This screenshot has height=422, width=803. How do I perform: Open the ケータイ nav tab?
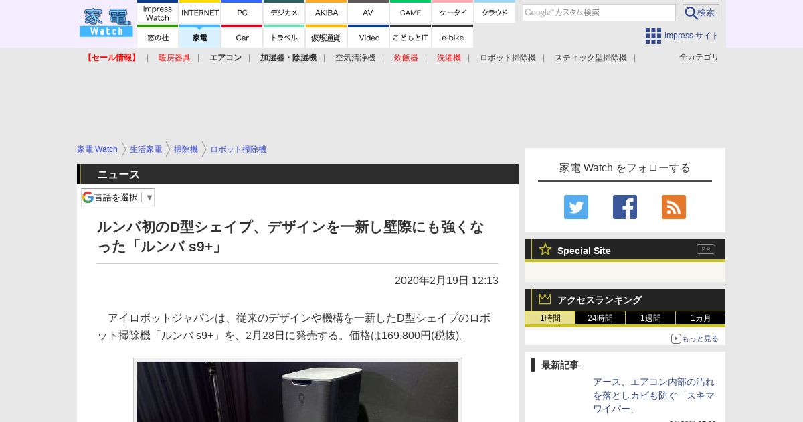[x=453, y=13]
